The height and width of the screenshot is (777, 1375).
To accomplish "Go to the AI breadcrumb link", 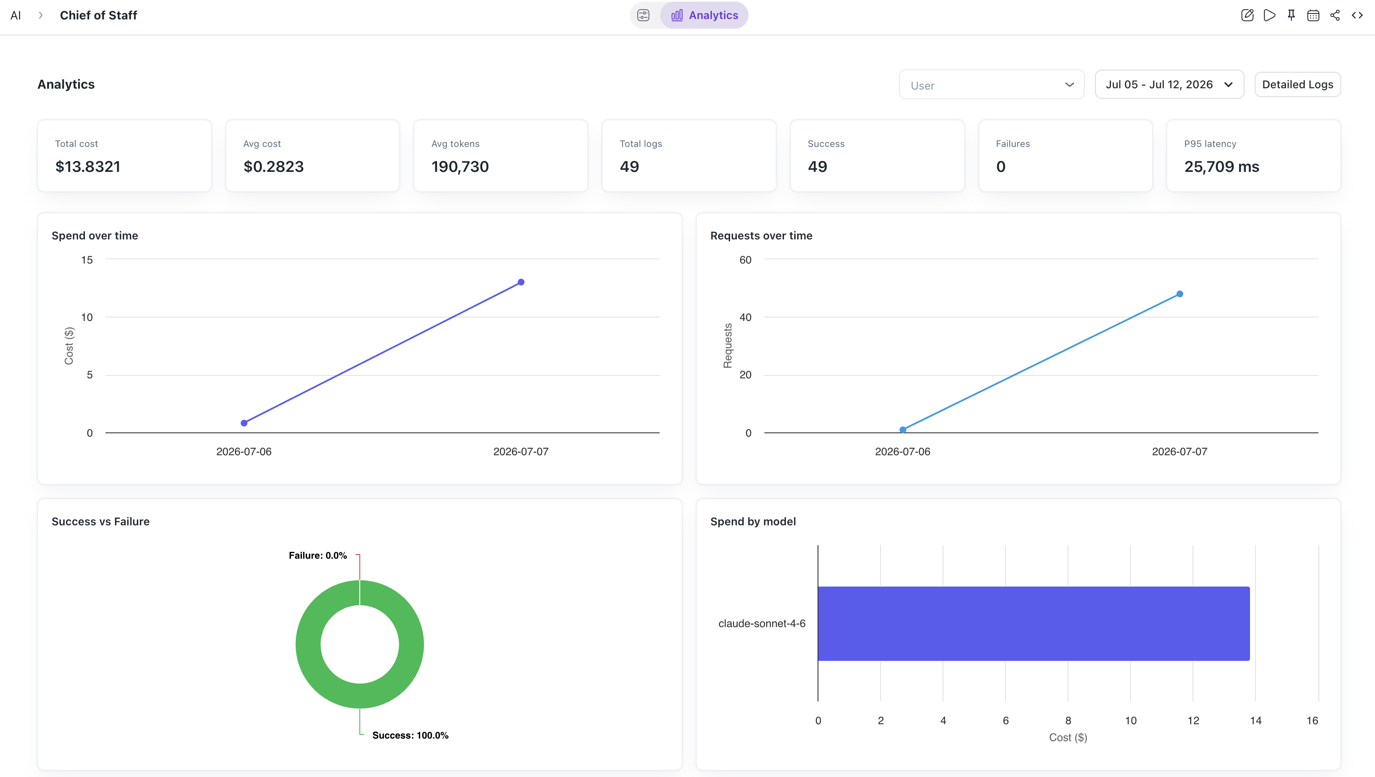I will click(x=16, y=15).
